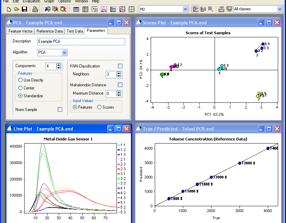Open the All classes dropdown

pyautogui.click(x=280, y=9)
